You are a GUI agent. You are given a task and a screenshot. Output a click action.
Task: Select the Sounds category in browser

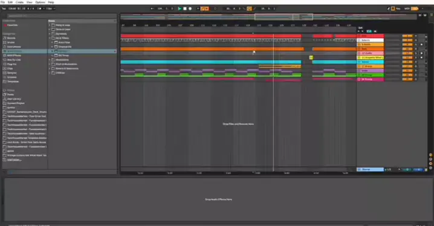[11, 38]
